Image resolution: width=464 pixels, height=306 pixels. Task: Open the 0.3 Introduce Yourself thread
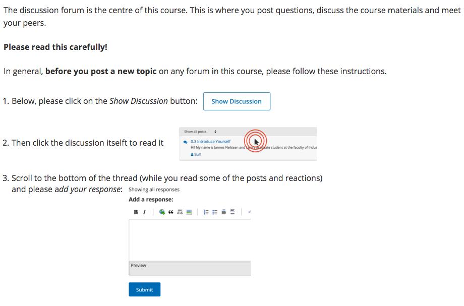click(x=210, y=142)
